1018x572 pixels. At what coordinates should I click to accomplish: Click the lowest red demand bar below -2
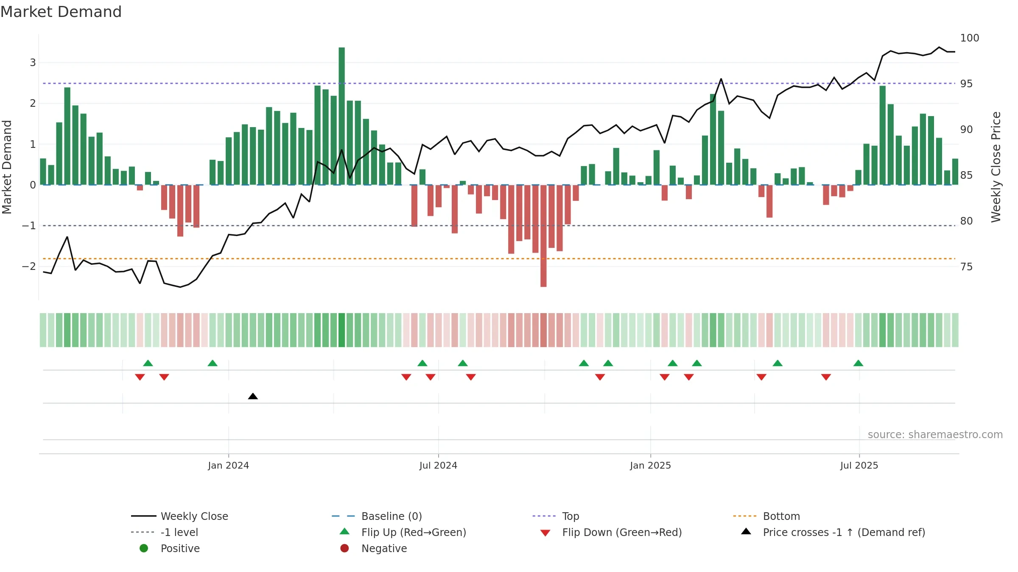click(x=543, y=236)
